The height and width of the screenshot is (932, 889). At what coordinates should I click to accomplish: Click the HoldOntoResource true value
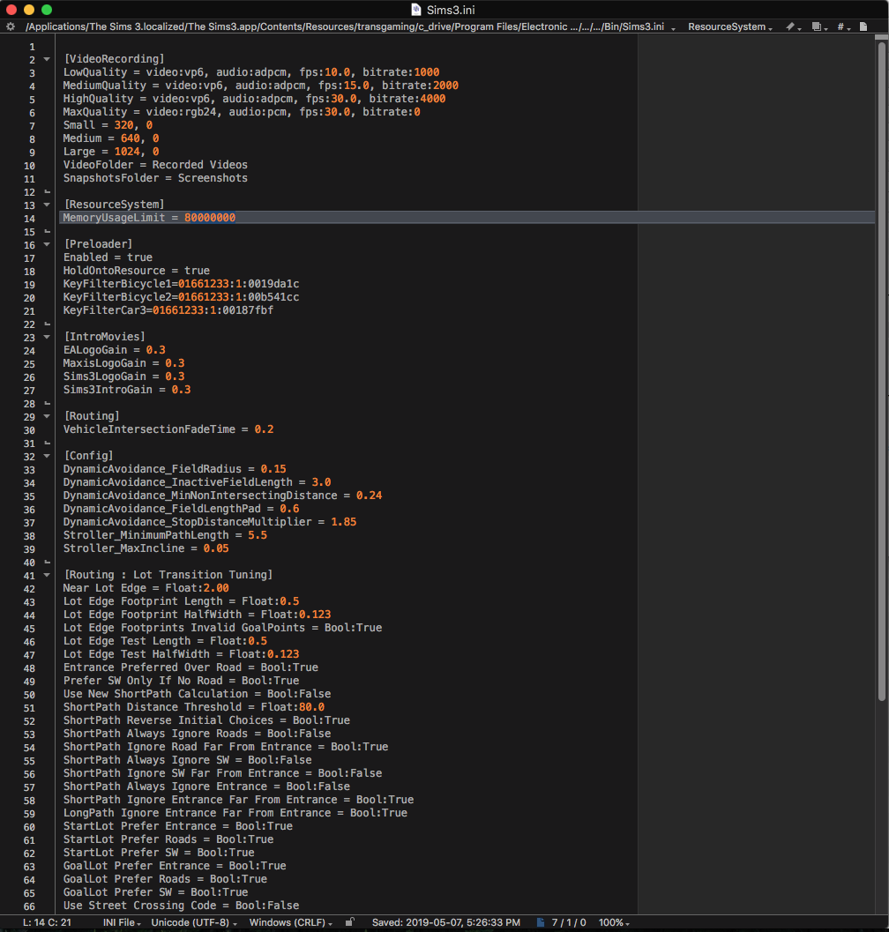(x=197, y=271)
